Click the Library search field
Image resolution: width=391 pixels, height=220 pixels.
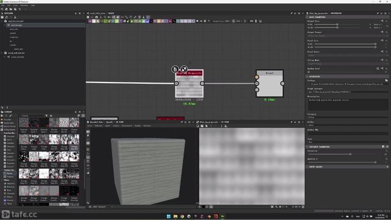click(34, 116)
